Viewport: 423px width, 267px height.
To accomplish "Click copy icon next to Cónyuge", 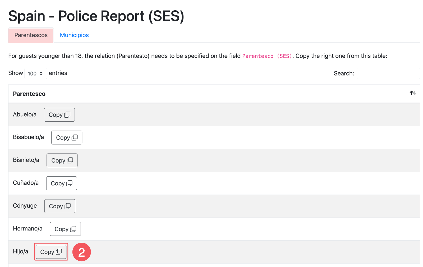I will point(68,206).
